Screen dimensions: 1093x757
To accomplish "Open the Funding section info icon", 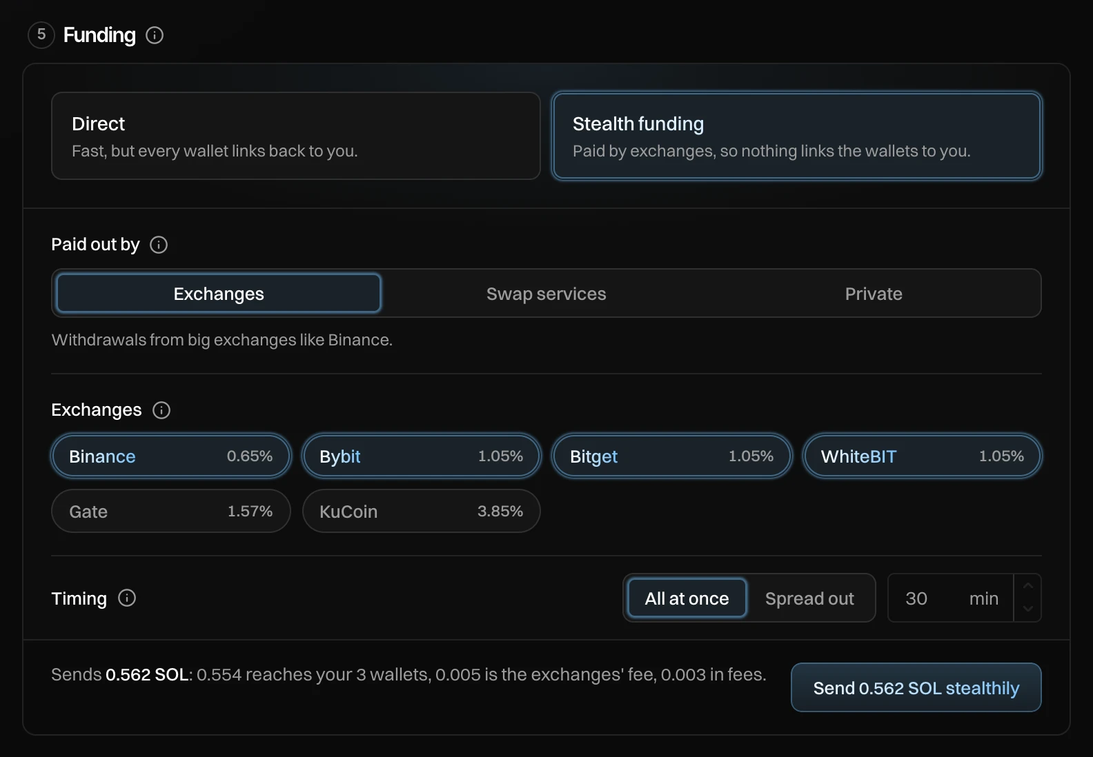I will click(x=155, y=35).
